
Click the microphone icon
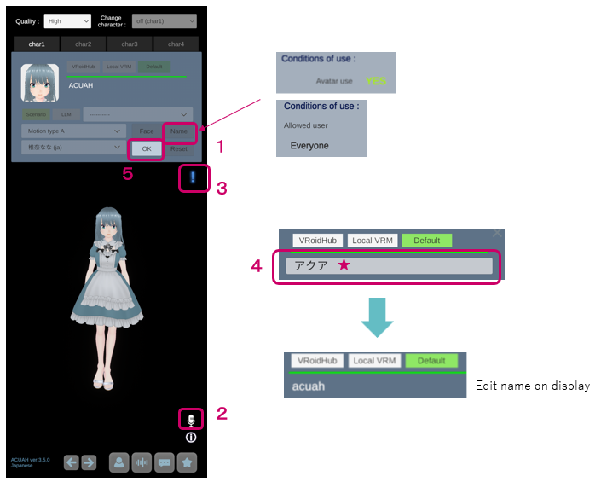[191, 420]
